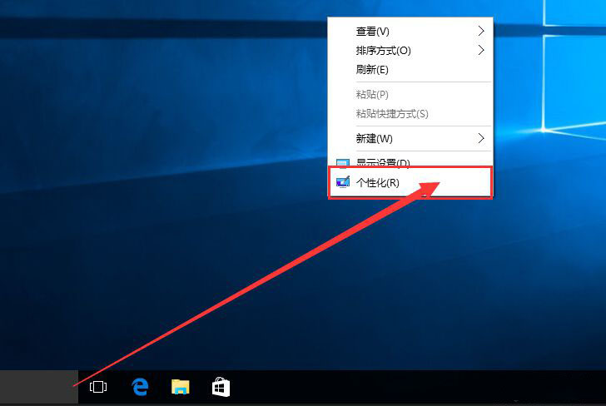606x406 pixels.
Task: Expand the 排序方式(O) submenu arrow
Action: (x=481, y=50)
